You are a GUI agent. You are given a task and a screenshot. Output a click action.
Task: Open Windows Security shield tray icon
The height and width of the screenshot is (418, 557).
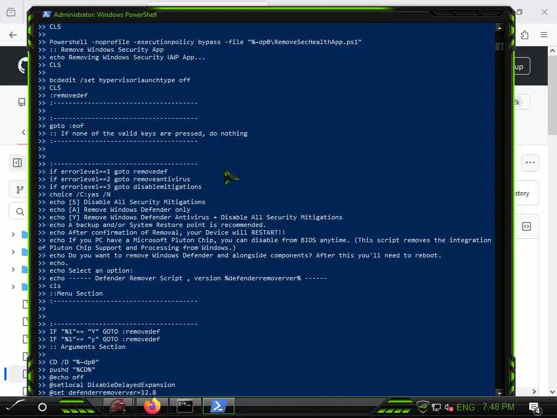coord(423,407)
